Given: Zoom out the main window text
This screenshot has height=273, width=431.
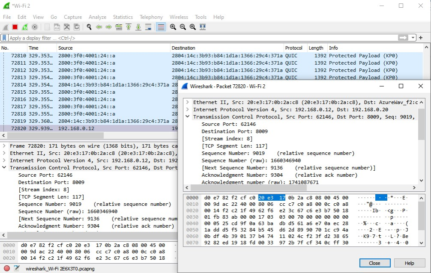Looking at the screenshot, I should (183, 27).
